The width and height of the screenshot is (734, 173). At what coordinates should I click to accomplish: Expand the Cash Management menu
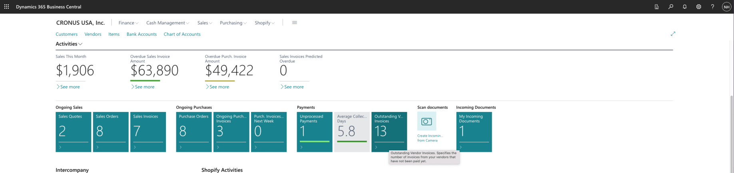point(168,23)
